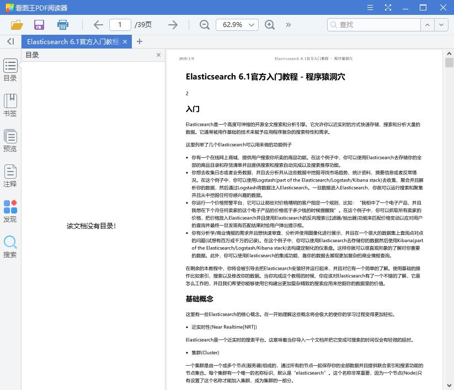
Task: Click the 近实时性(Near Realtime[NRT]) bullet text
Action: [224, 327]
